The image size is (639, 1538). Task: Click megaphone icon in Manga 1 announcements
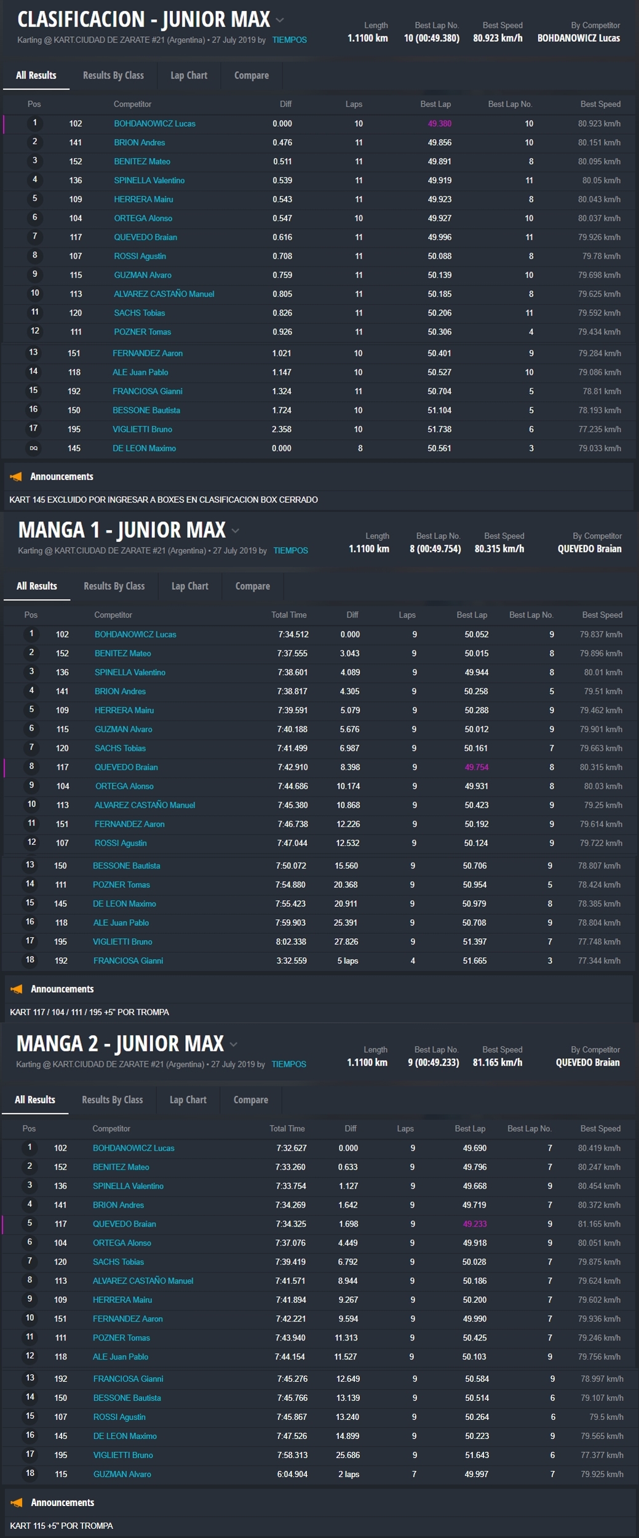pyautogui.click(x=17, y=989)
